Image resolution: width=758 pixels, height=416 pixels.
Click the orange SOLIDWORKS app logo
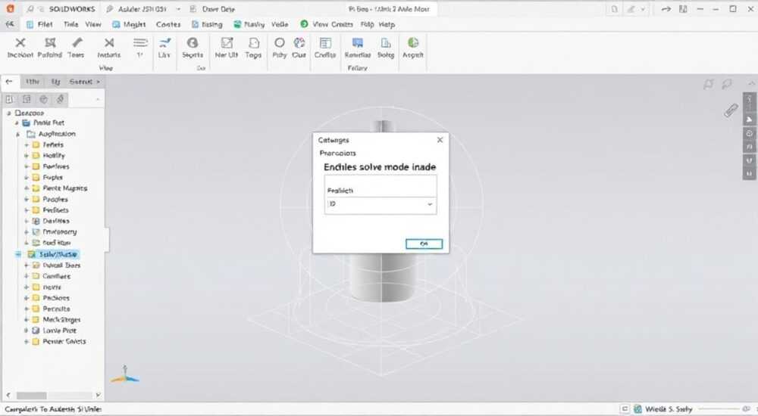point(10,8)
